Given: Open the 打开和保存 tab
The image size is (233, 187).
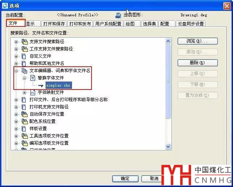Looking at the screenshot, I should 54,24.
